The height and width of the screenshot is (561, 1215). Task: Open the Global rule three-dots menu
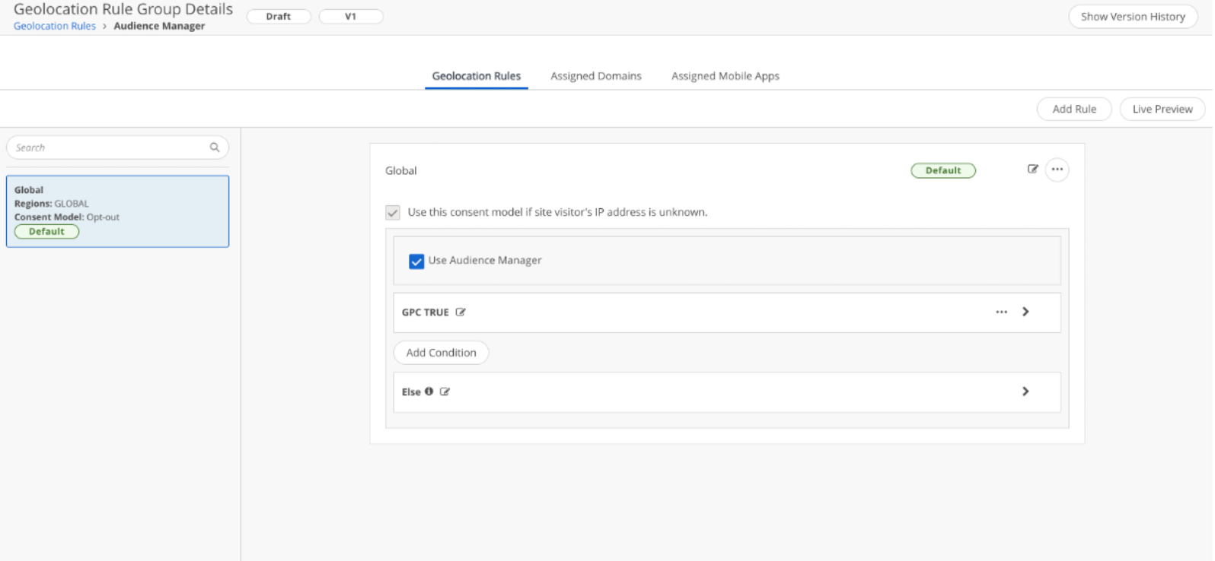pyautogui.click(x=1057, y=170)
